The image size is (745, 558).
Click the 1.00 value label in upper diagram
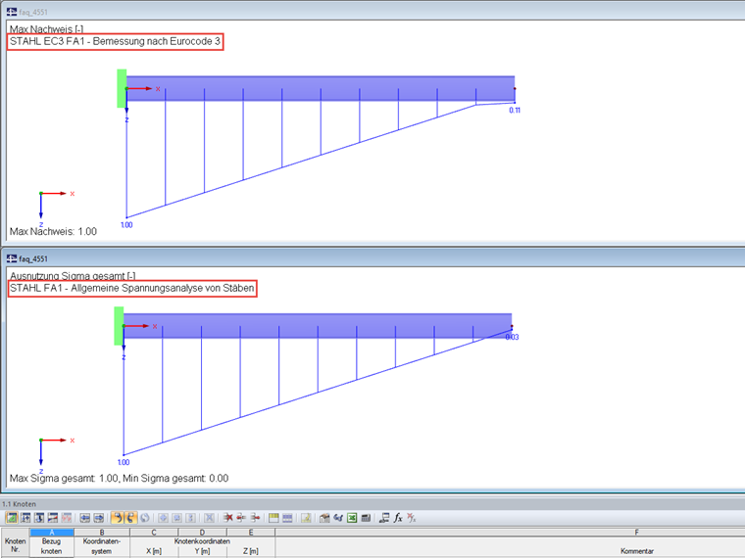click(x=126, y=225)
